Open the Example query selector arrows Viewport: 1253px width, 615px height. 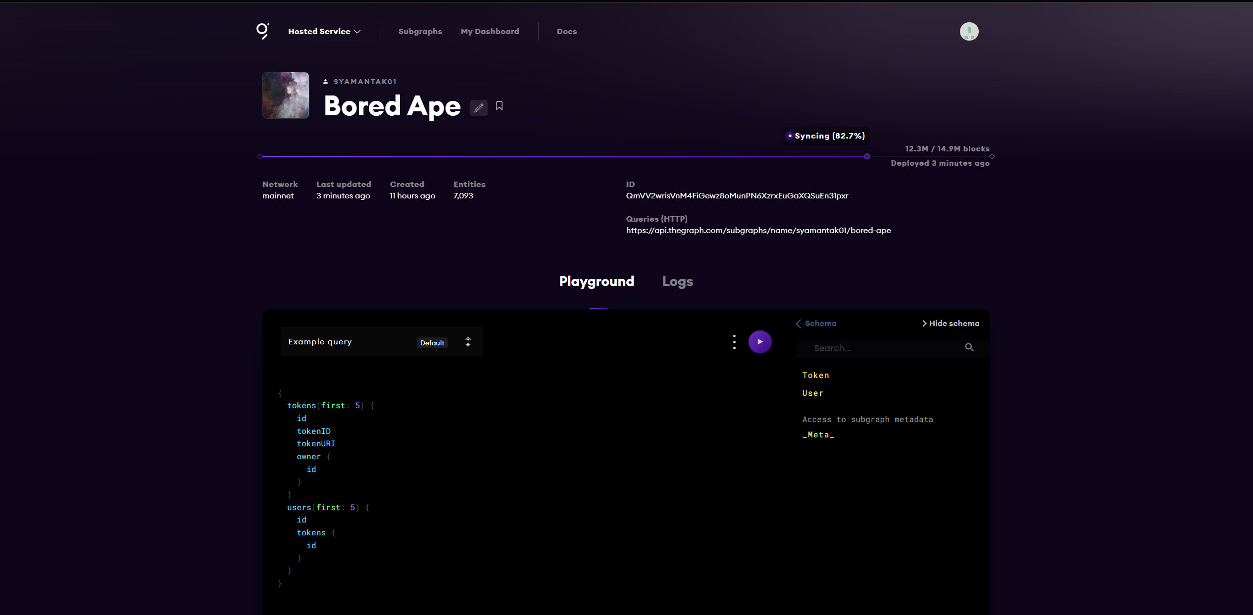click(x=467, y=341)
